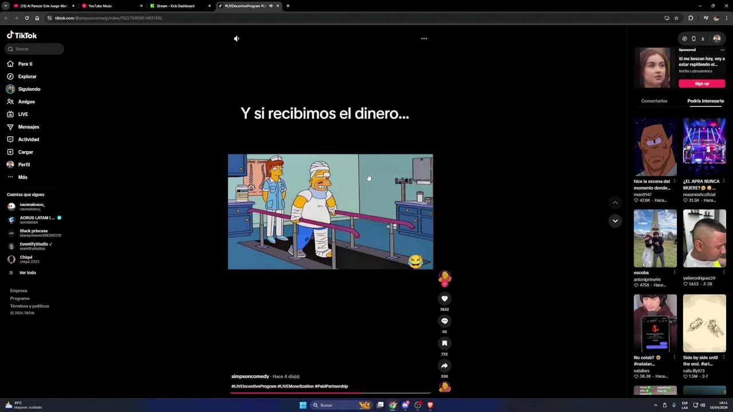Expand the Más sidebar menu

[22, 177]
